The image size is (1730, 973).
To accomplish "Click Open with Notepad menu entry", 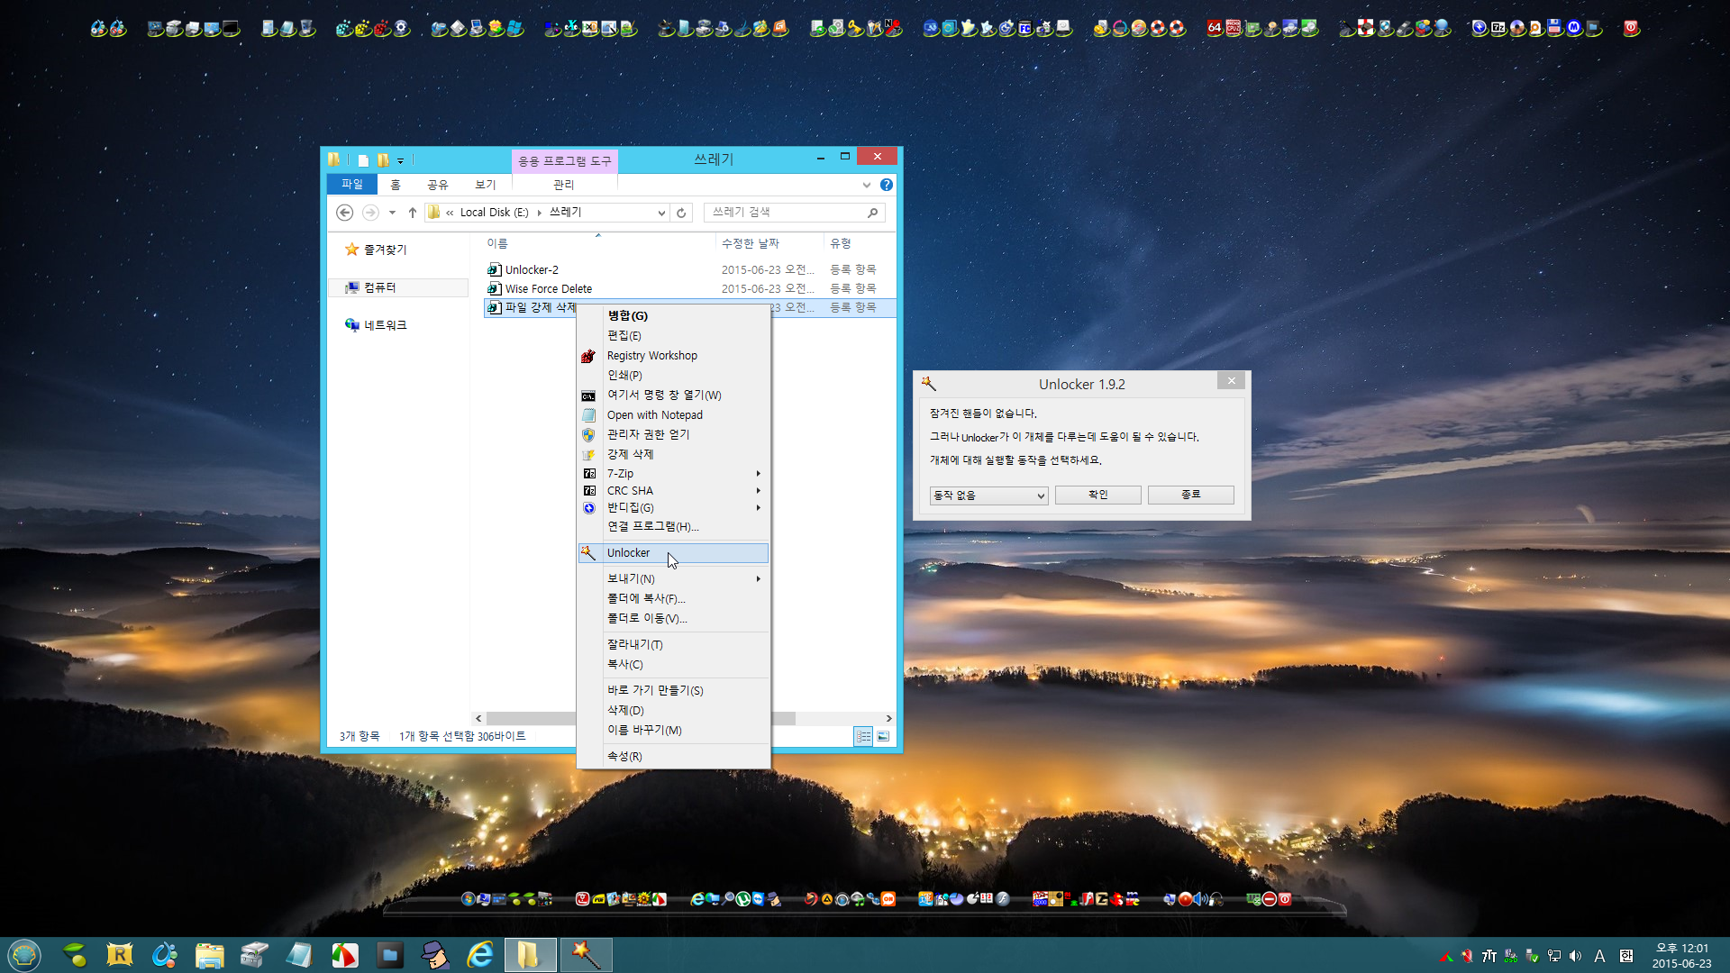I will [x=673, y=415].
